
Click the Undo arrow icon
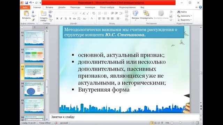coord(30,3)
